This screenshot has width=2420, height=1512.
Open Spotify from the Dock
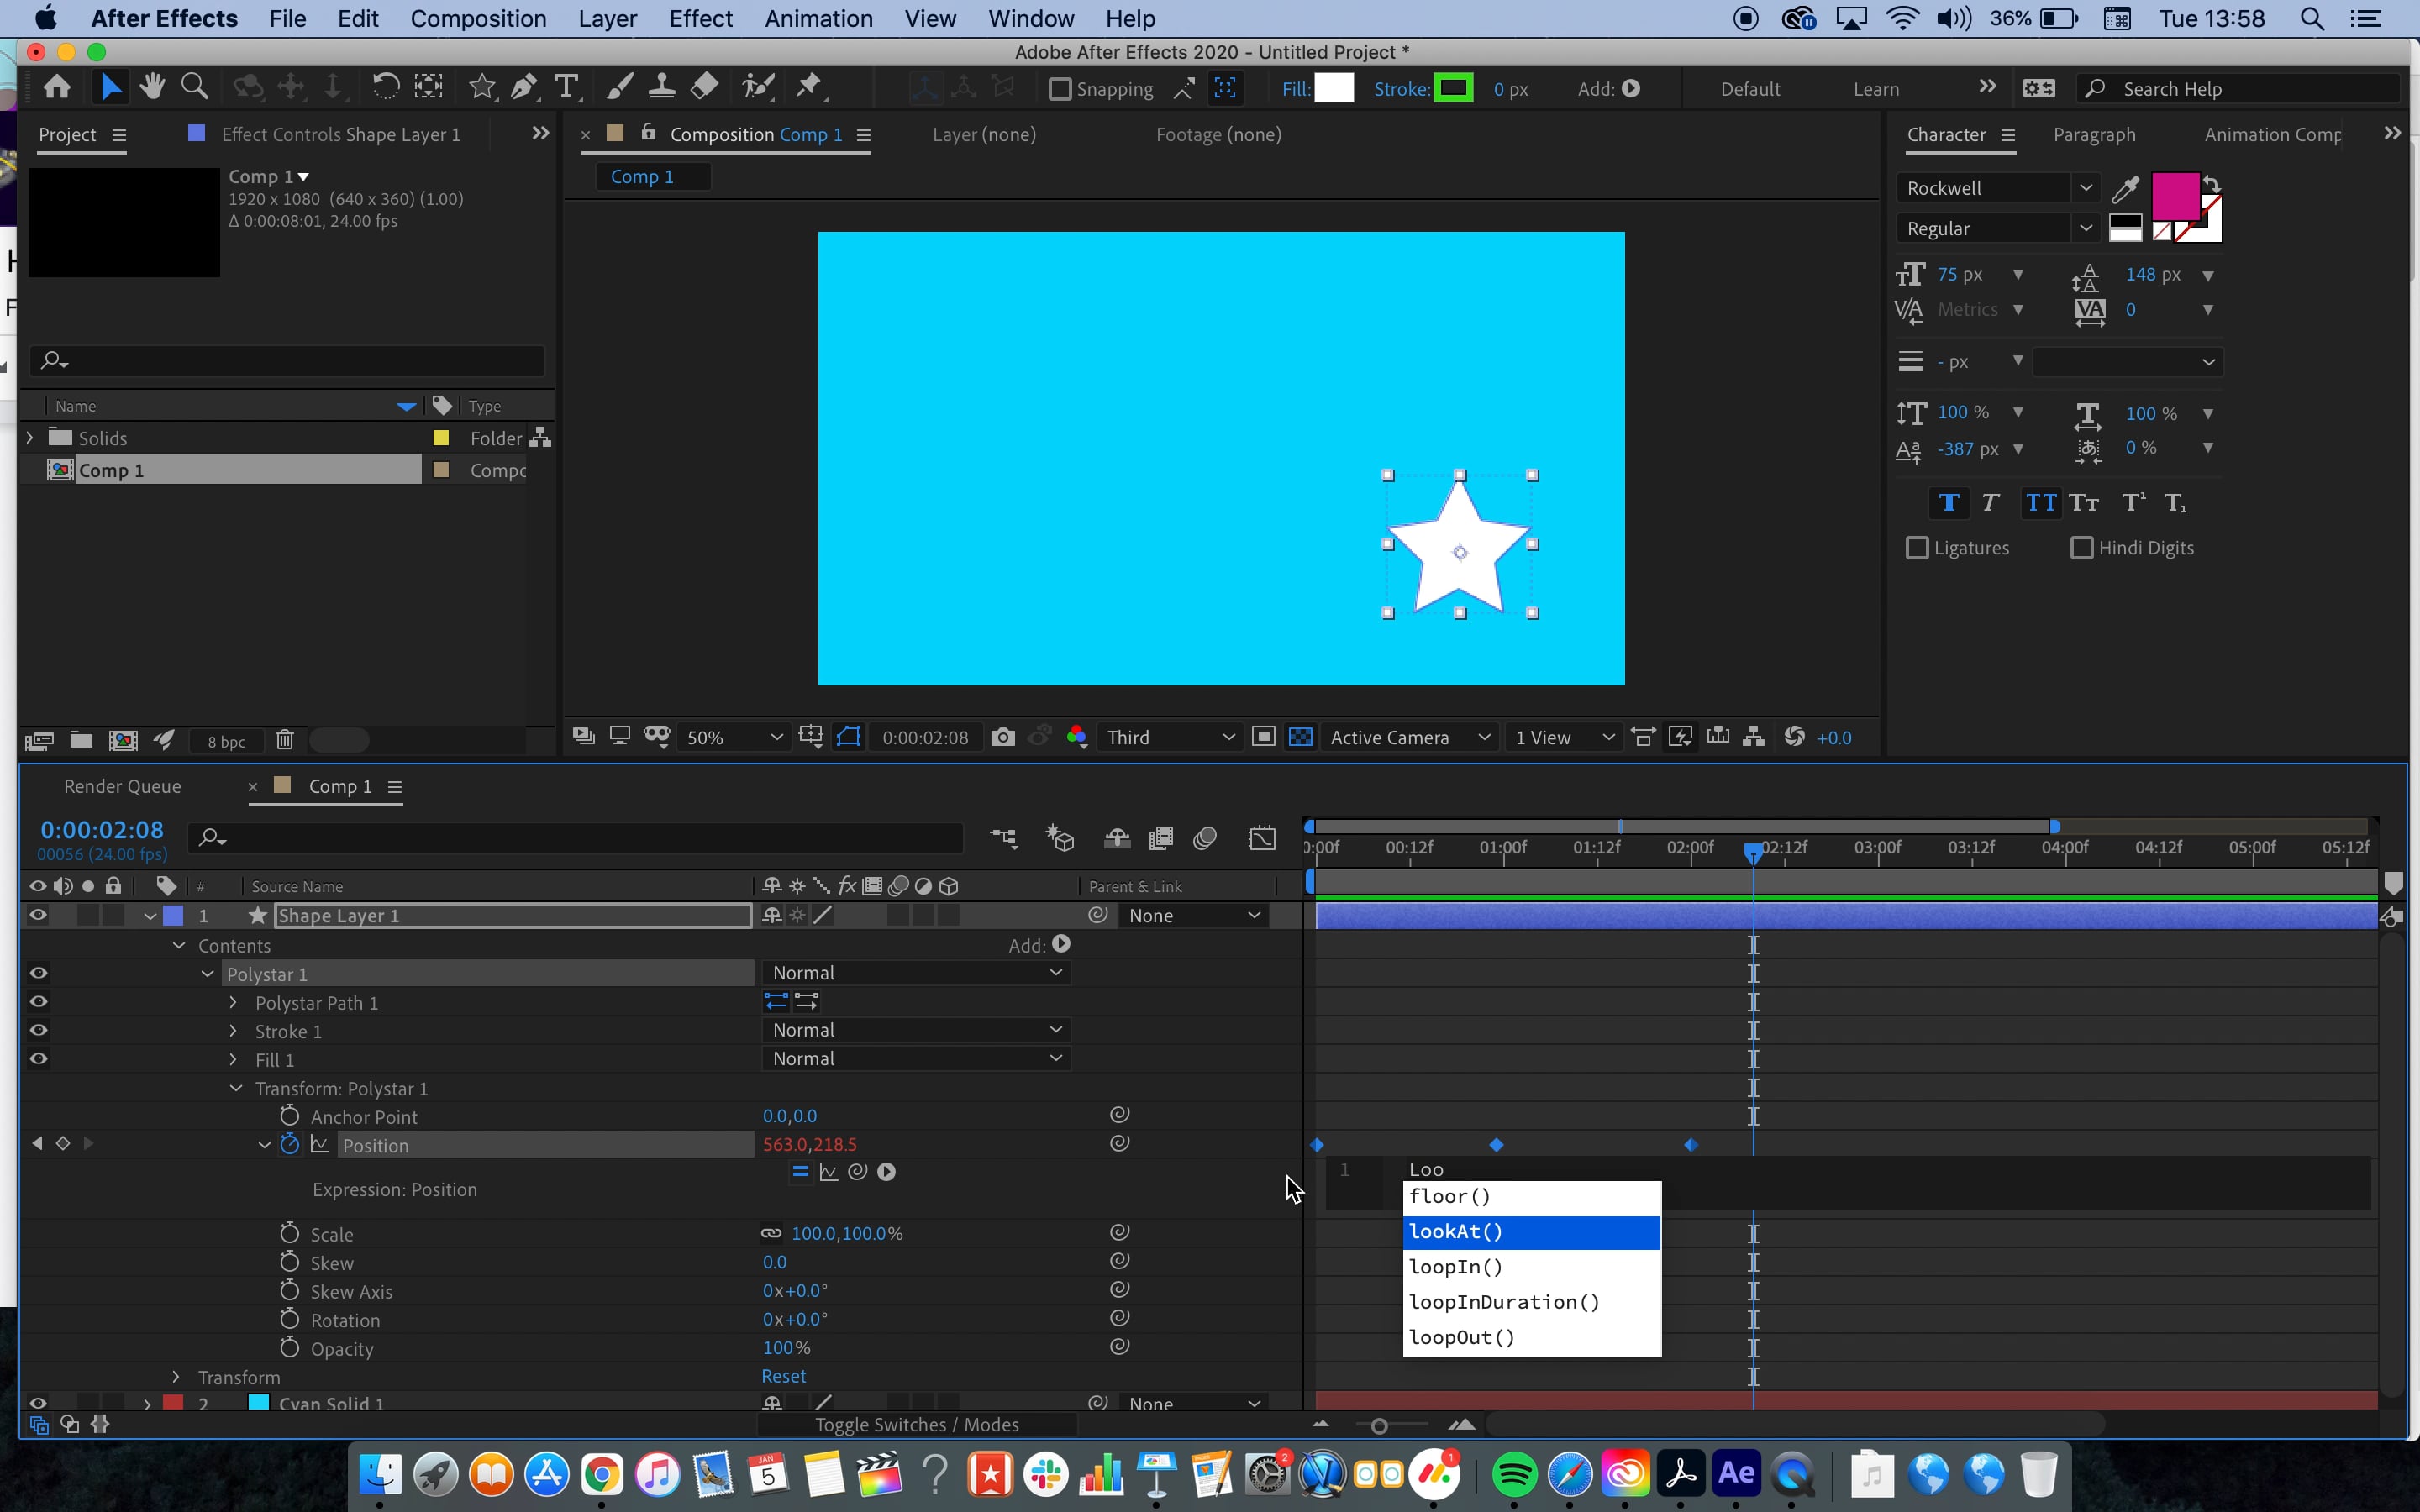pyautogui.click(x=1513, y=1472)
